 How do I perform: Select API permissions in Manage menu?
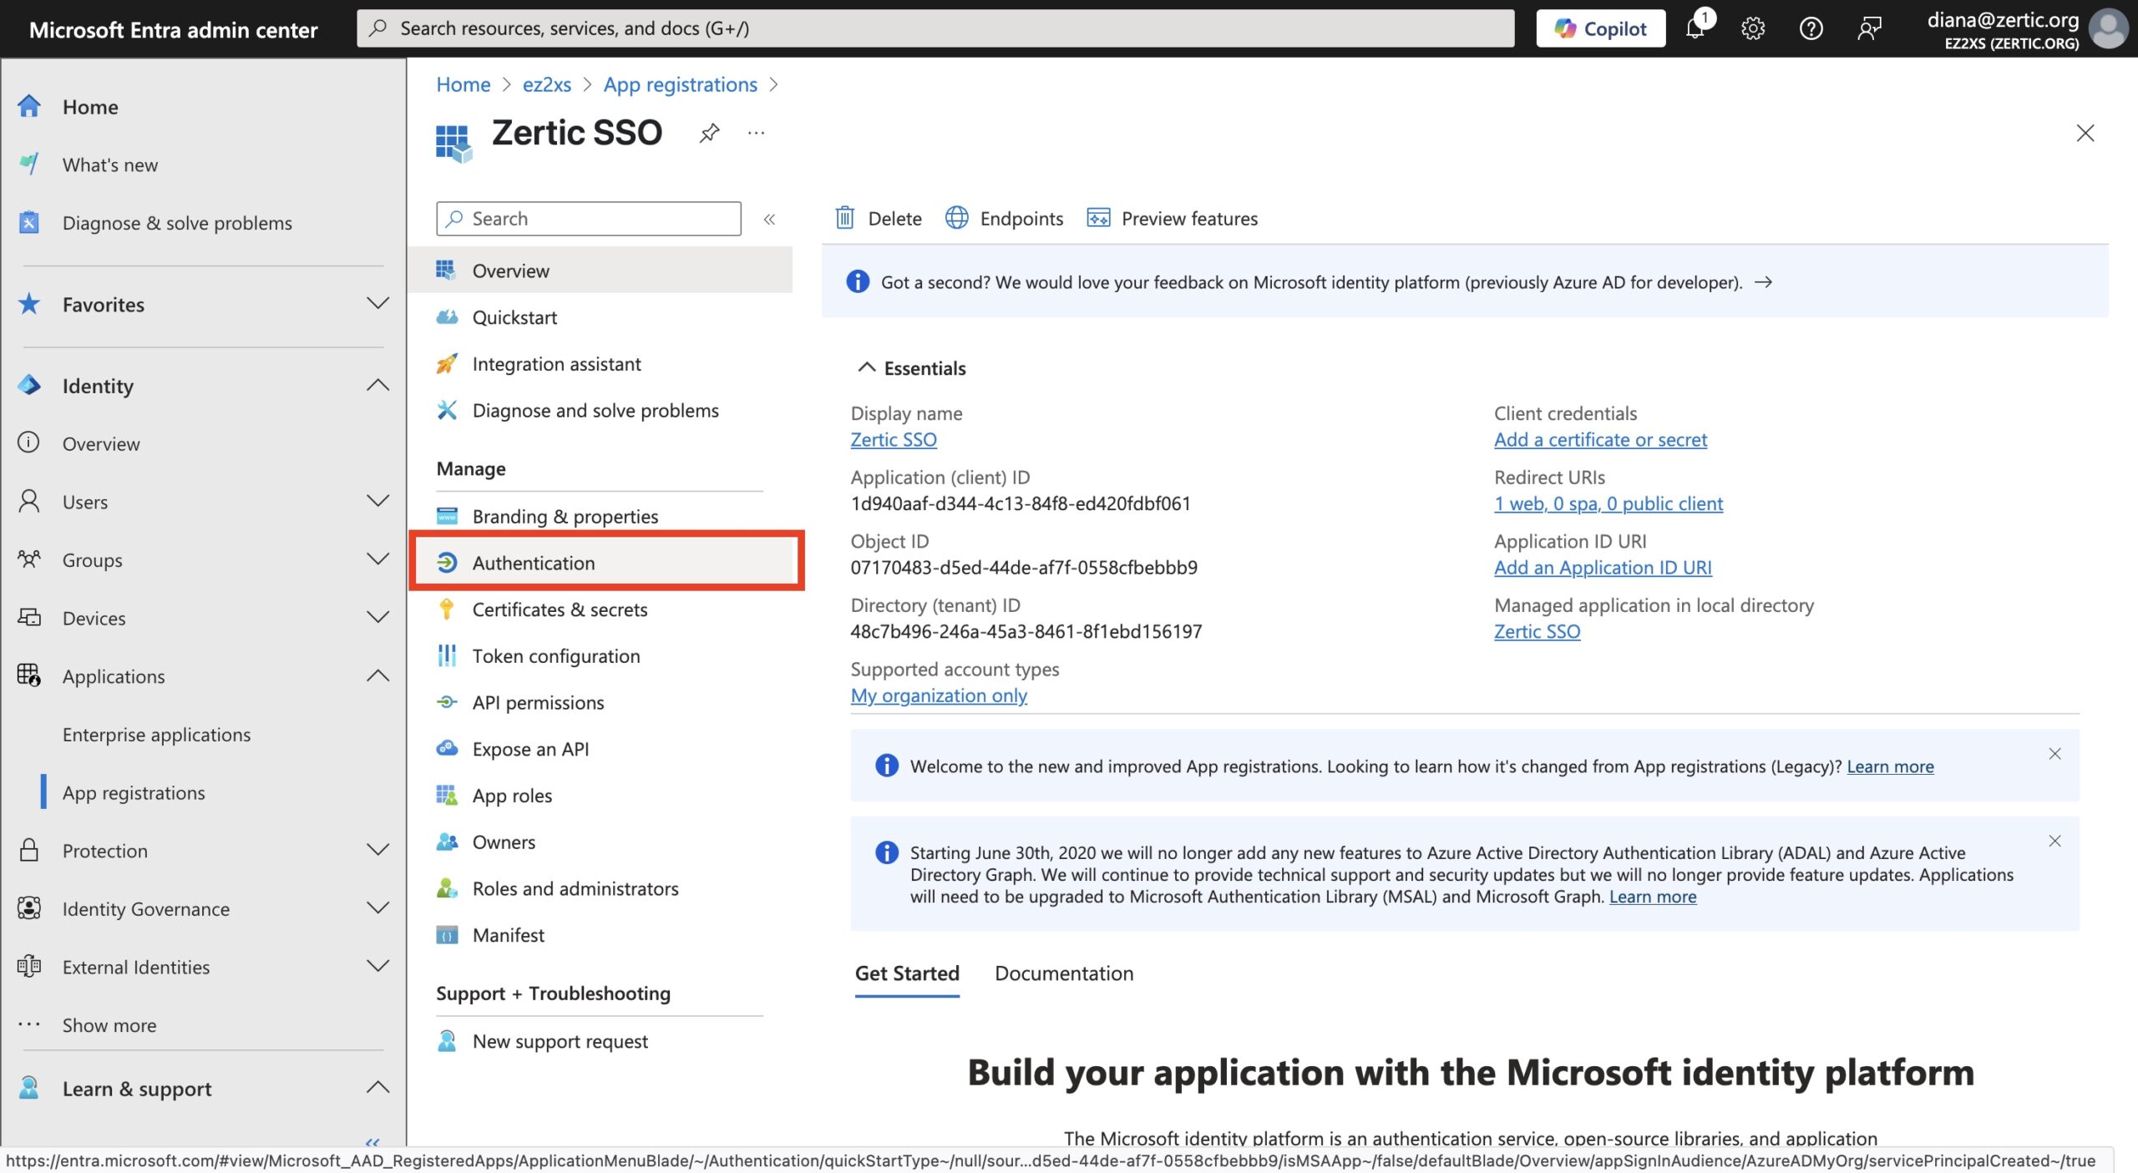pos(538,702)
